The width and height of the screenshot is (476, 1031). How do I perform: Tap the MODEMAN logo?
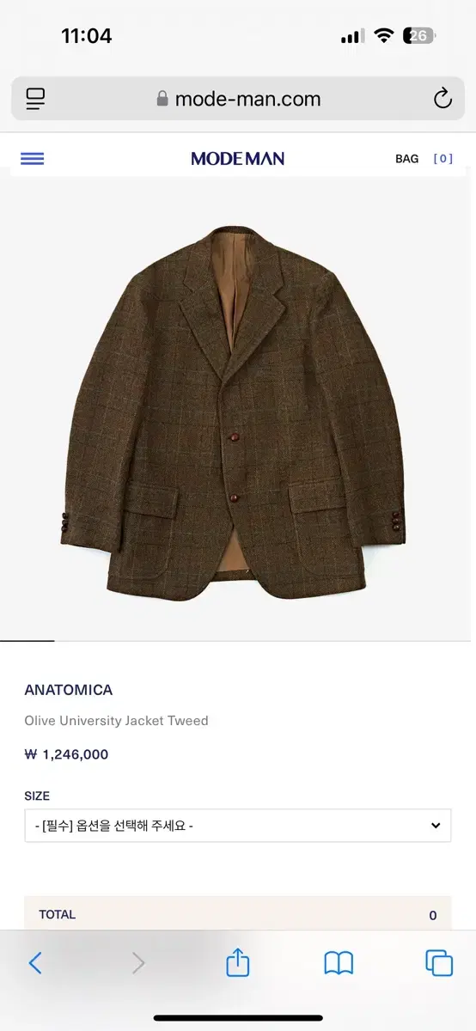coord(238,158)
